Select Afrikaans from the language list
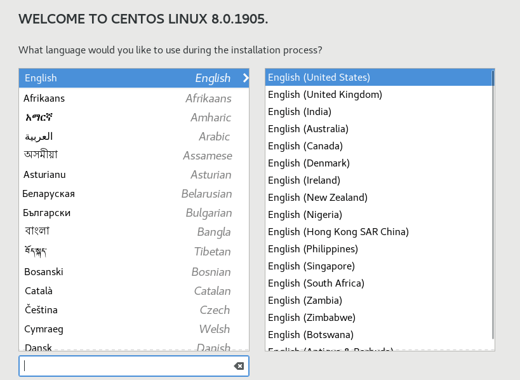Image resolution: width=520 pixels, height=380 pixels. tap(127, 98)
